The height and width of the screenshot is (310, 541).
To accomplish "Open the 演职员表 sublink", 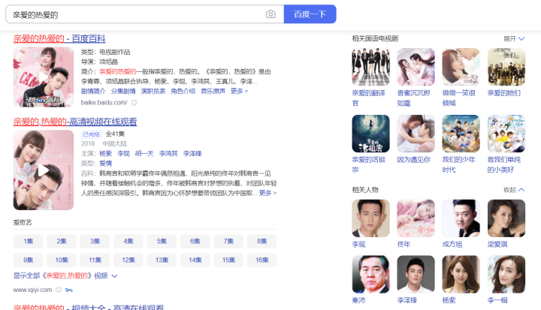I will 153,91.
